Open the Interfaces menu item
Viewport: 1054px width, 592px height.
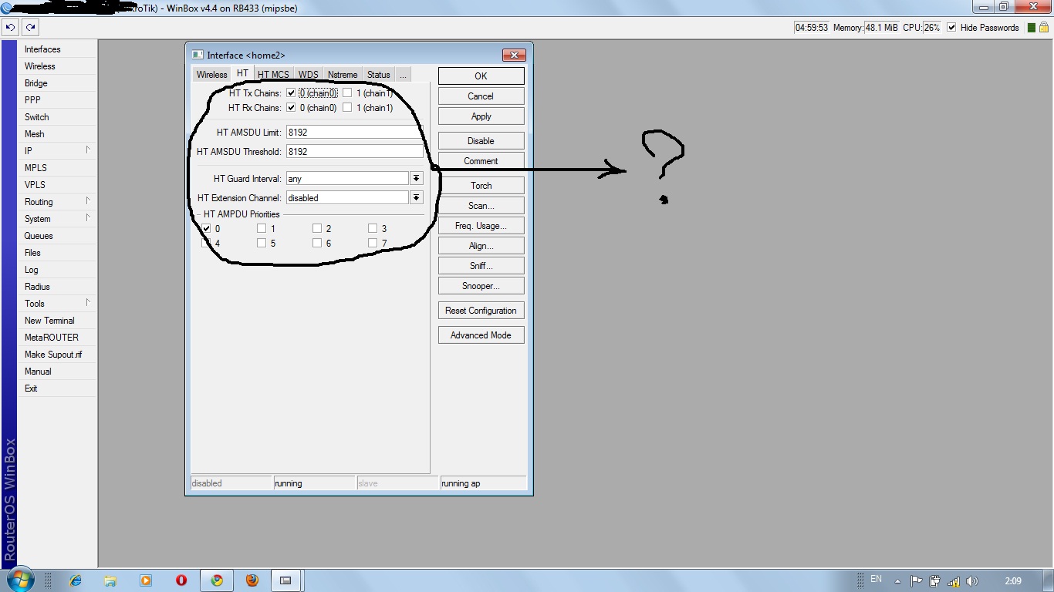pyautogui.click(x=58, y=49)
